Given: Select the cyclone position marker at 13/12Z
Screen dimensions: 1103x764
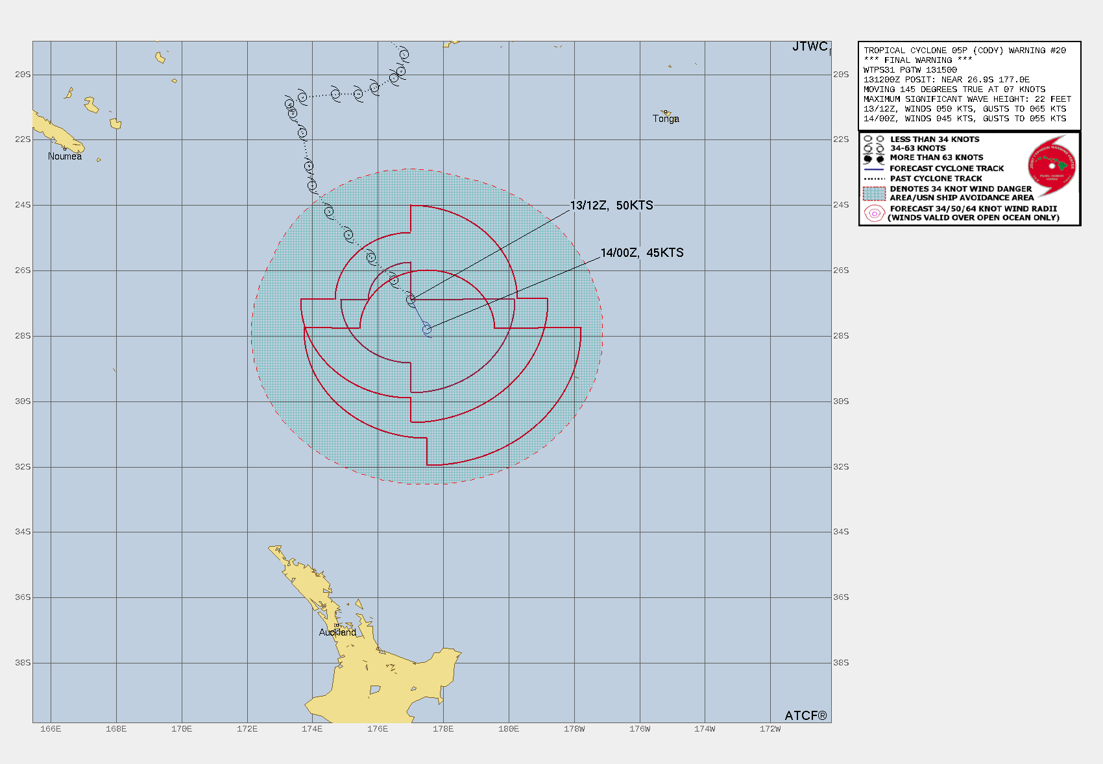Looking at the screenshot, I should (x=411, y=300).
